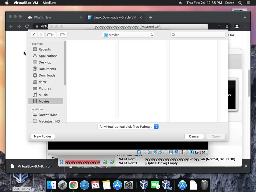The width and height of the screenshot is (256, 192).
Task: Click the eject icon in the menu bar
Action: point(180,3)
